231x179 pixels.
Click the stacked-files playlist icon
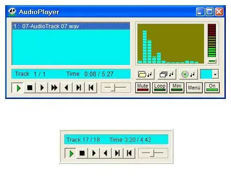pyautogui.click(x=167, y=74)
